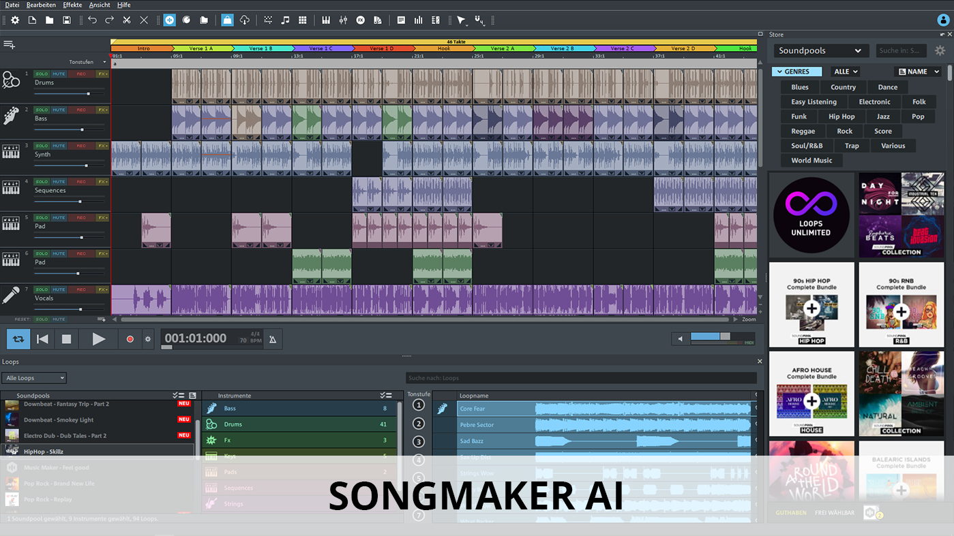
Task: Open the Datei menu
Action: [x=12, y=5]
